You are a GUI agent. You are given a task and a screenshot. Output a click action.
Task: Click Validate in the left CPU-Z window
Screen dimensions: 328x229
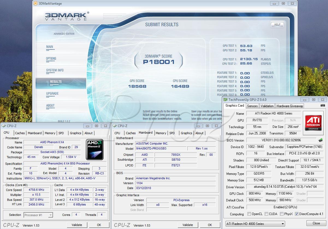click(77, 225)
